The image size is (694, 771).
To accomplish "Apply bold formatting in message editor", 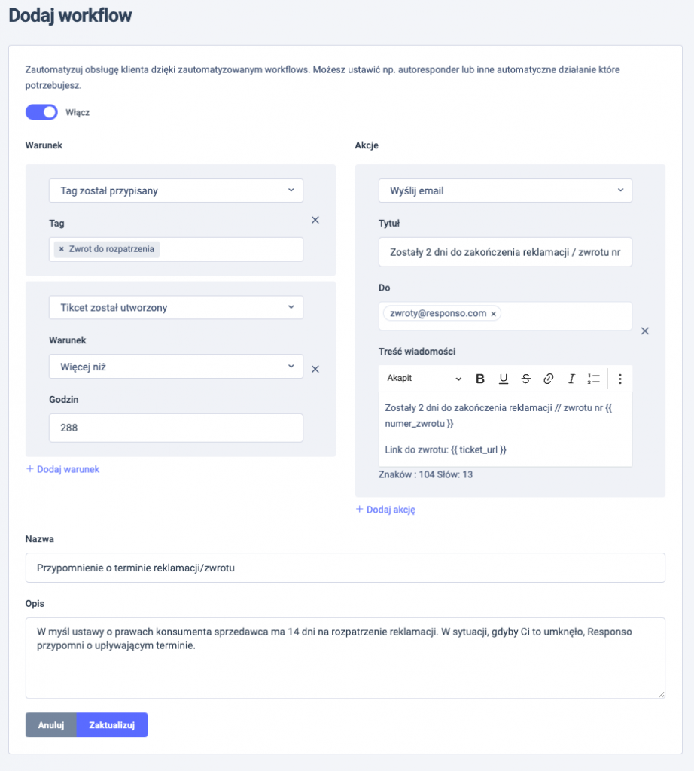I will coord(480,379).
